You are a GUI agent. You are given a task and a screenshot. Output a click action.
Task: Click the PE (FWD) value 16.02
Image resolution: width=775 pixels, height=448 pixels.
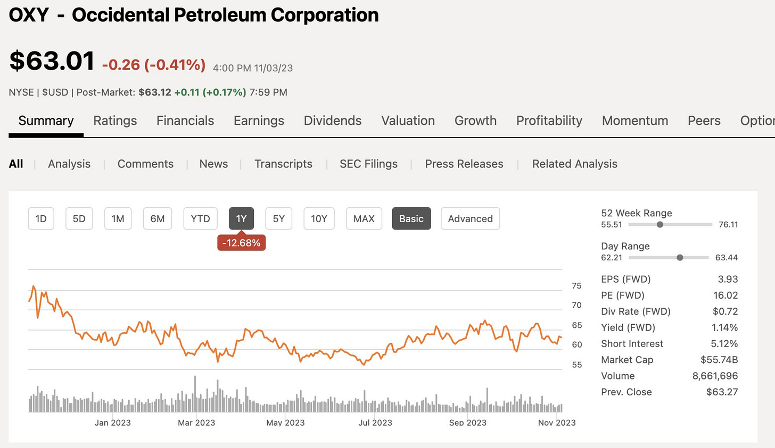725,295
